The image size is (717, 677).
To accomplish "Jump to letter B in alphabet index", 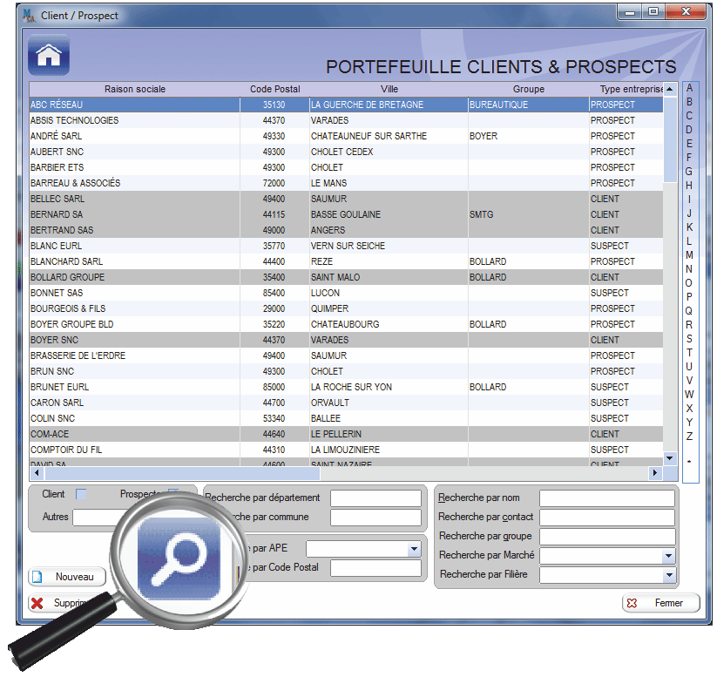I will [690, 102].
